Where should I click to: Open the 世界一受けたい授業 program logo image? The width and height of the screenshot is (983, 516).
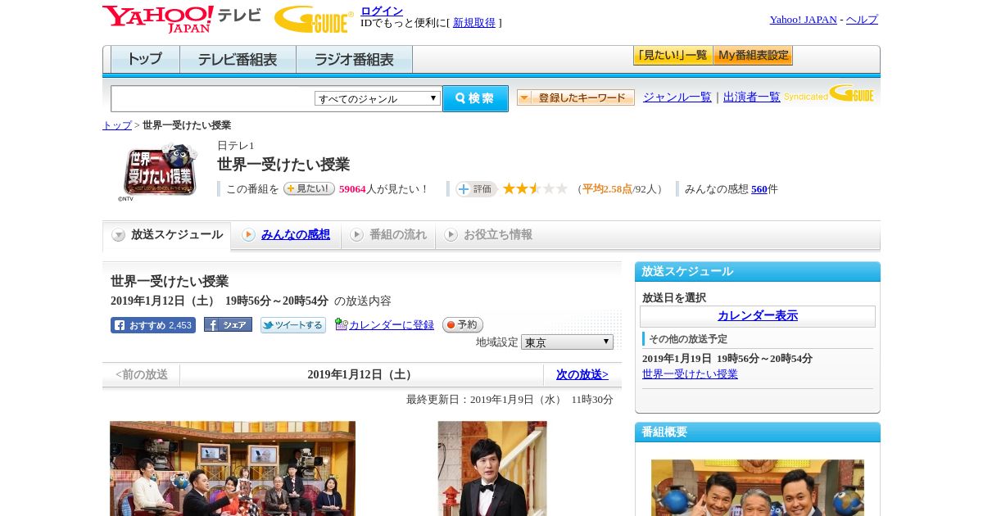(x=160, y=171)
